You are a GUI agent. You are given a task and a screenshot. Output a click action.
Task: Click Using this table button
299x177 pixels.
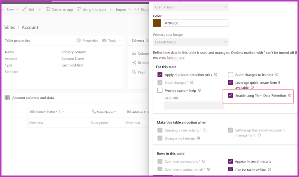click(92, 9)
